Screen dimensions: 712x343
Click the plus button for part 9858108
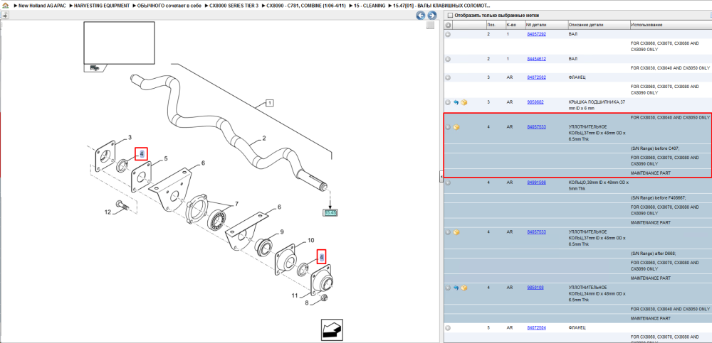[448, 288]
